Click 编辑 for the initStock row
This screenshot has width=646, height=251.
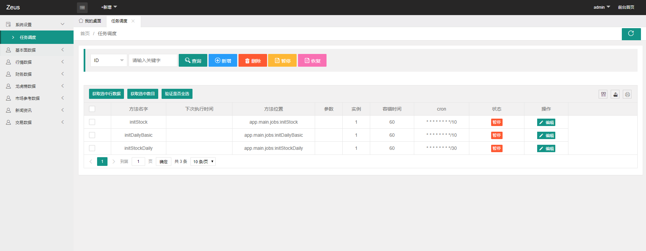point(546,122)
